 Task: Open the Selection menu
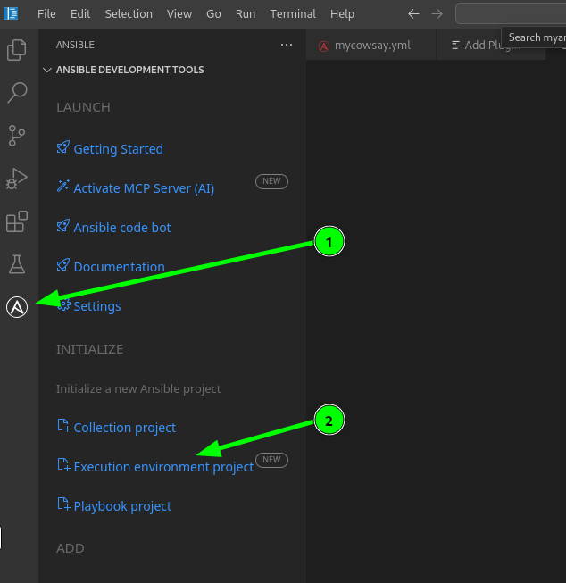[129, 14]
